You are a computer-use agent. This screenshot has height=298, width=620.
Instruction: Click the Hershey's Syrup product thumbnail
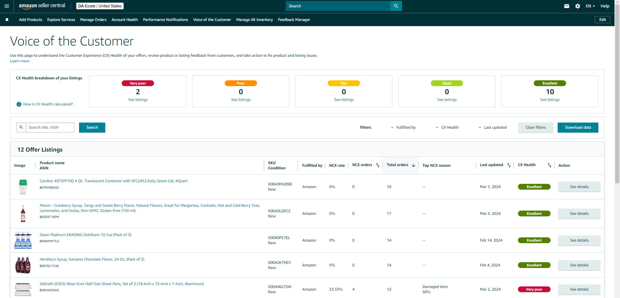(23, 265)
